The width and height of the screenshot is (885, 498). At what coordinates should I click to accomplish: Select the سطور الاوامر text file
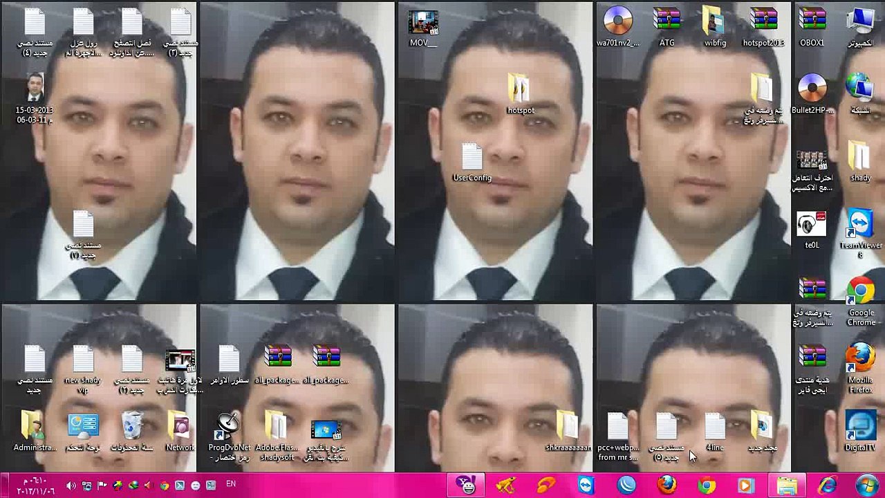click(x=229, y=366)
